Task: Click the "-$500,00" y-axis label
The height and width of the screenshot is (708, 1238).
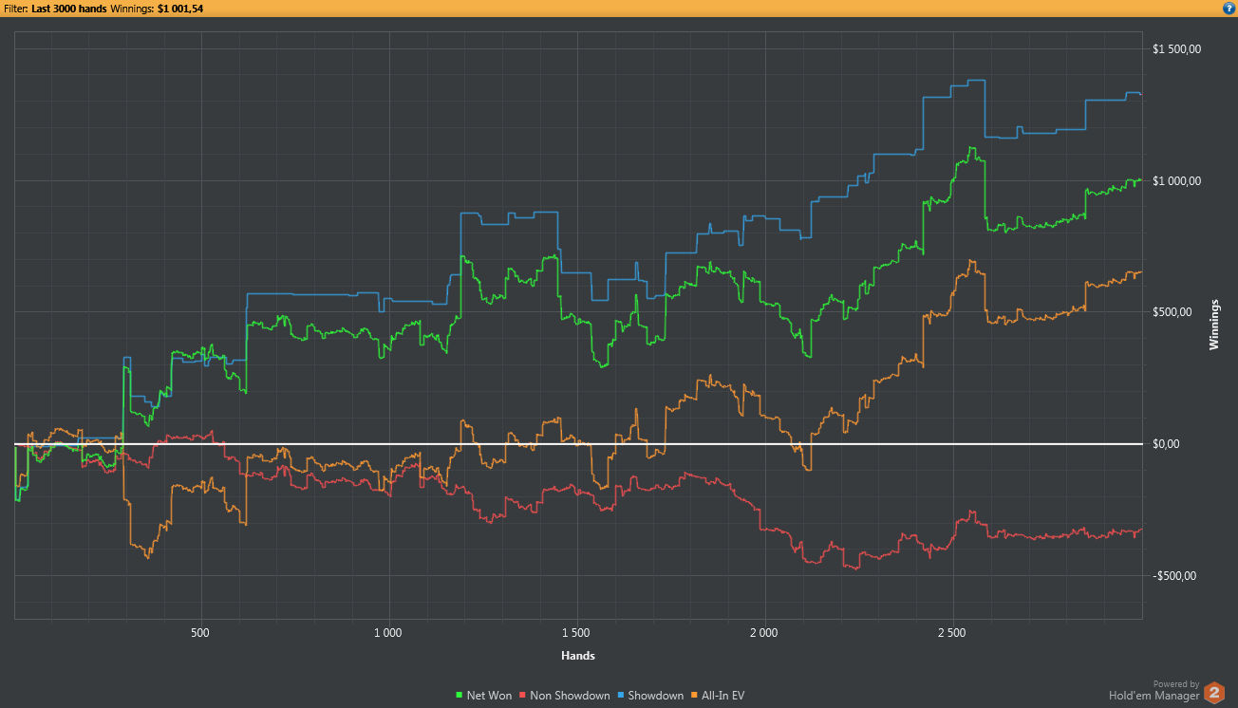Action: [1176, 576]
